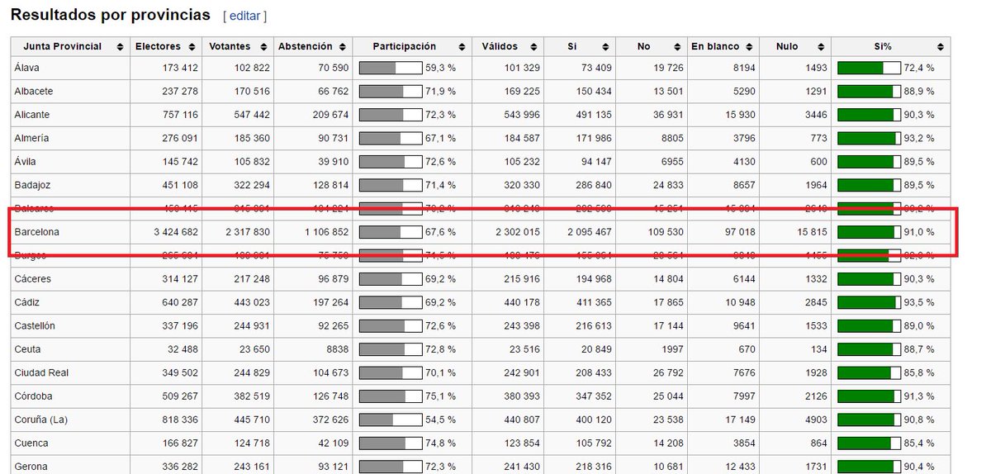Click Ceuta abstención value 8838
Viewport: 991px width, 474px height.
pos(336,349)
